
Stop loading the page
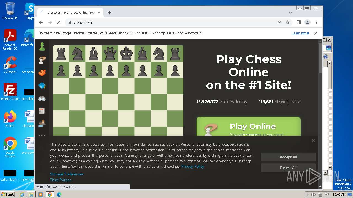pos(59,22)
